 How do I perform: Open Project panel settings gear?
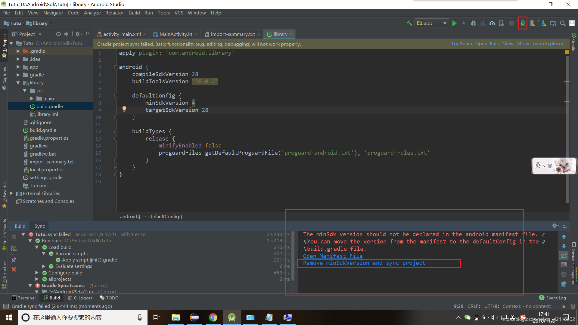pos(78,34)
